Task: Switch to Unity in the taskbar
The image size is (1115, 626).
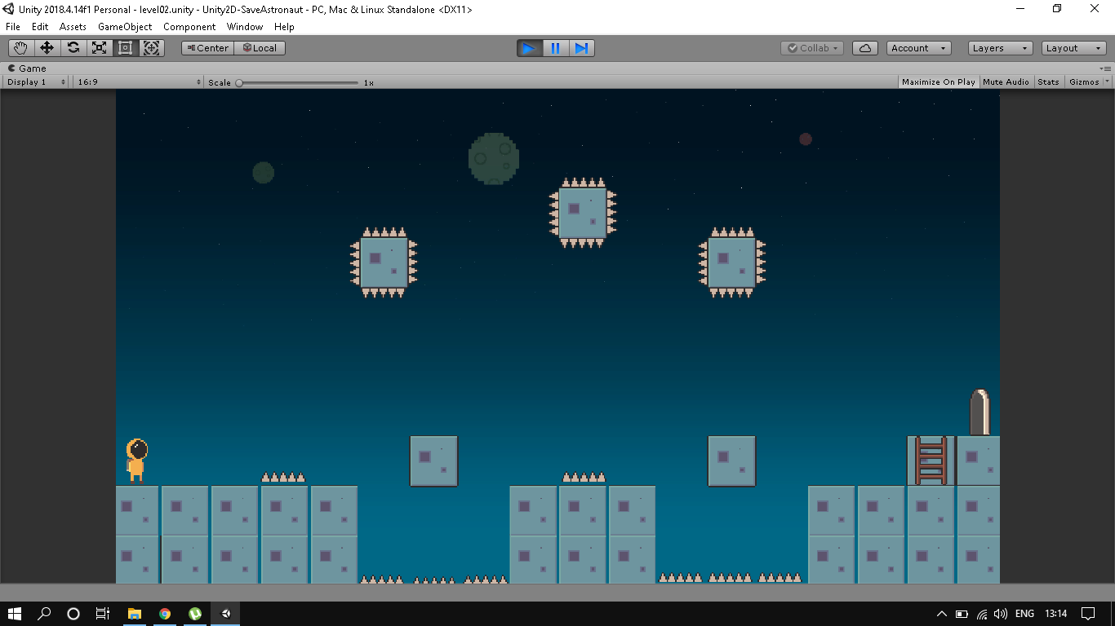Action: 226,613
